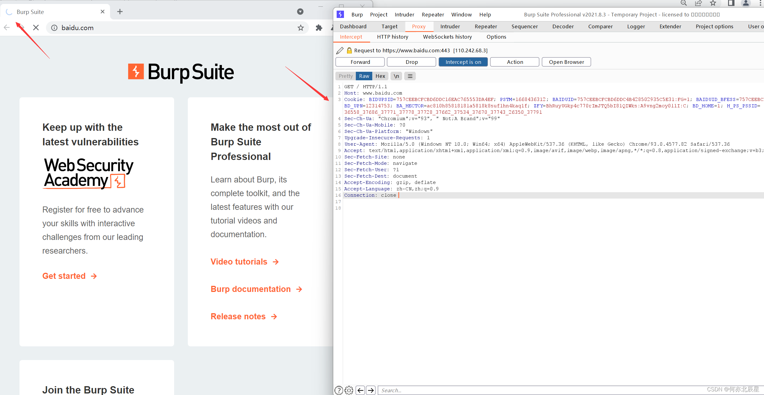Toggle Intercept is on button
The width and height of the screenshot is (764, 395).
tap(463, 62)
